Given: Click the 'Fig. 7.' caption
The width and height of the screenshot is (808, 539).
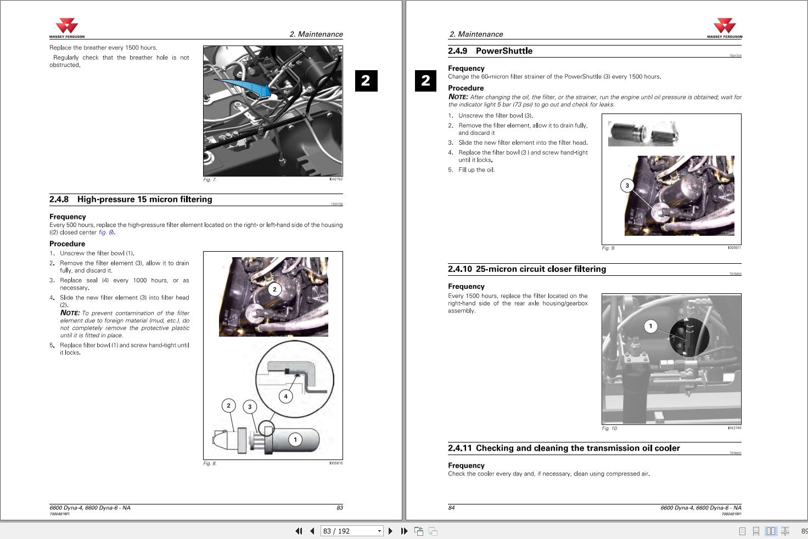Looking at the screenshot, I should pos(210,180).
